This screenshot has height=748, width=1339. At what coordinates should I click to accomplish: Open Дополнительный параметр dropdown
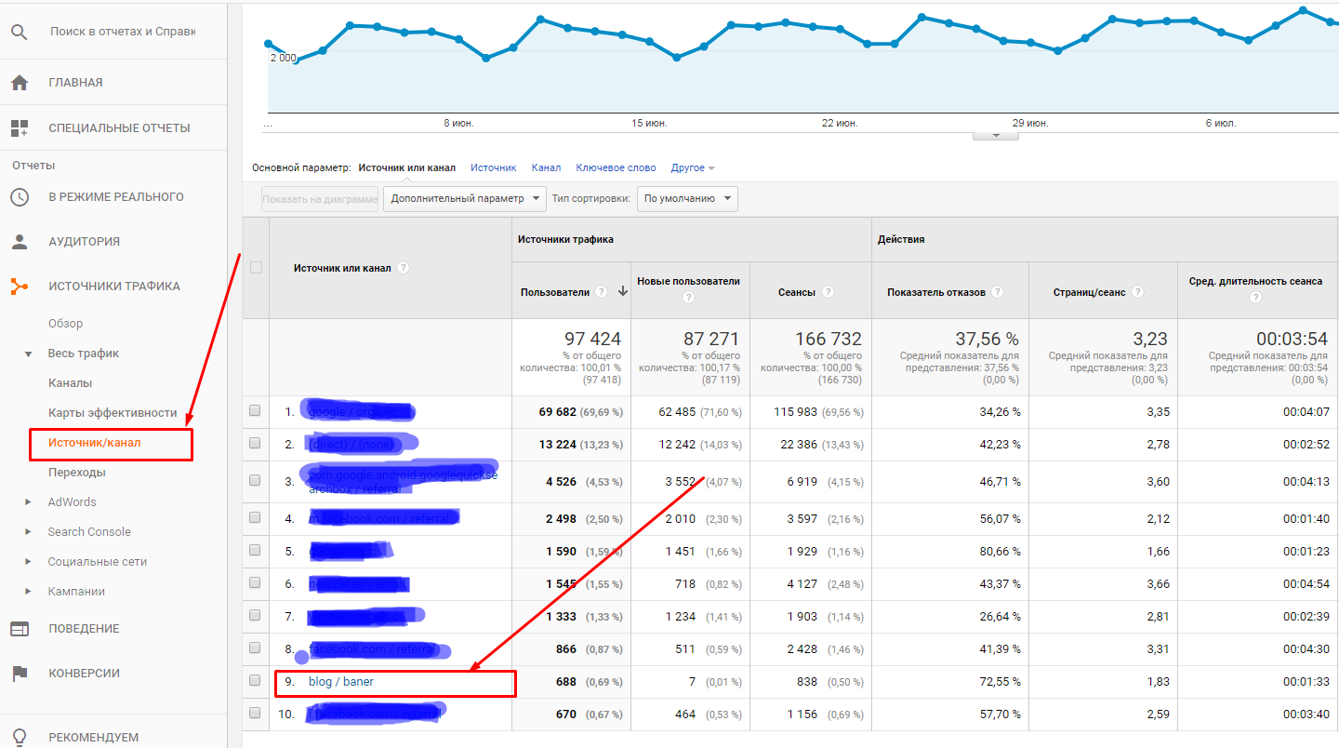point(464,198)
